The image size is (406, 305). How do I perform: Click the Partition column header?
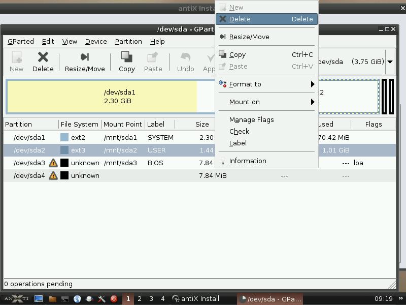pos(31,124)
